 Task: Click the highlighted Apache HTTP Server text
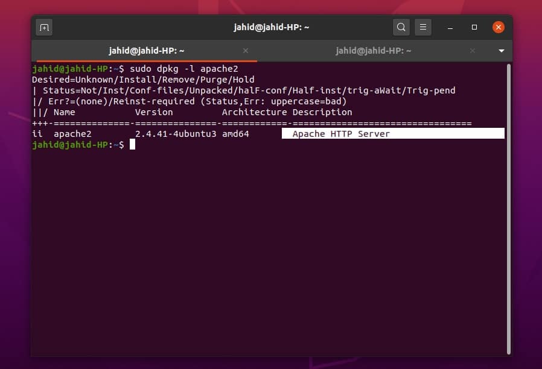(341, 134)
